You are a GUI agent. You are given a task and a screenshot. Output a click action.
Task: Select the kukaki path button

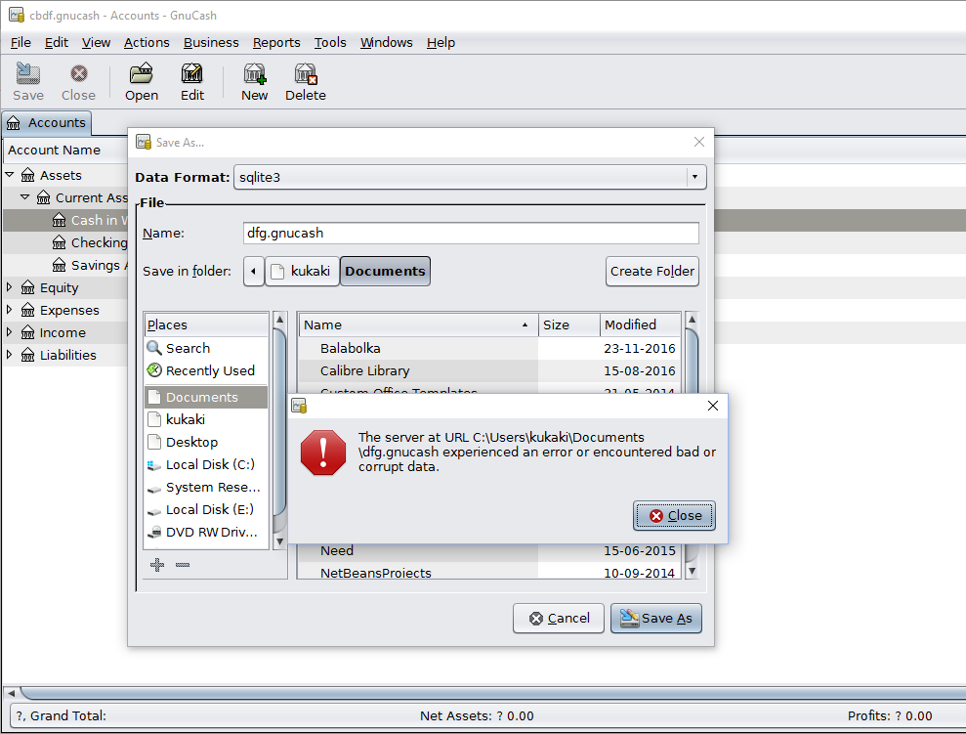pyautogui.click(x=302, y=271)
